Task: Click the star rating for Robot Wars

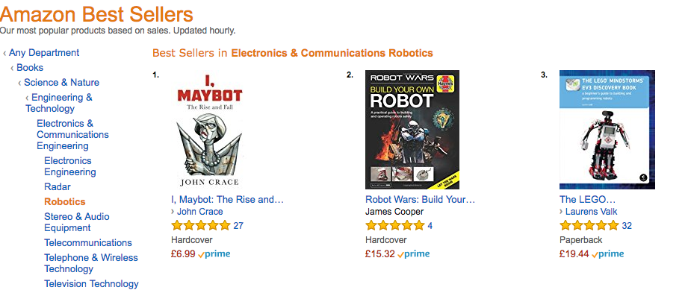Action: point(395,226)
